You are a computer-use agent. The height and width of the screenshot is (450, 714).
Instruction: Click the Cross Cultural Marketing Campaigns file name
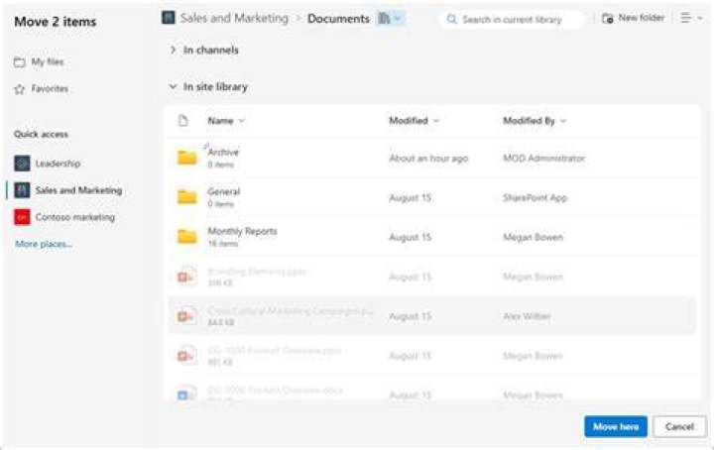point(290,311)
